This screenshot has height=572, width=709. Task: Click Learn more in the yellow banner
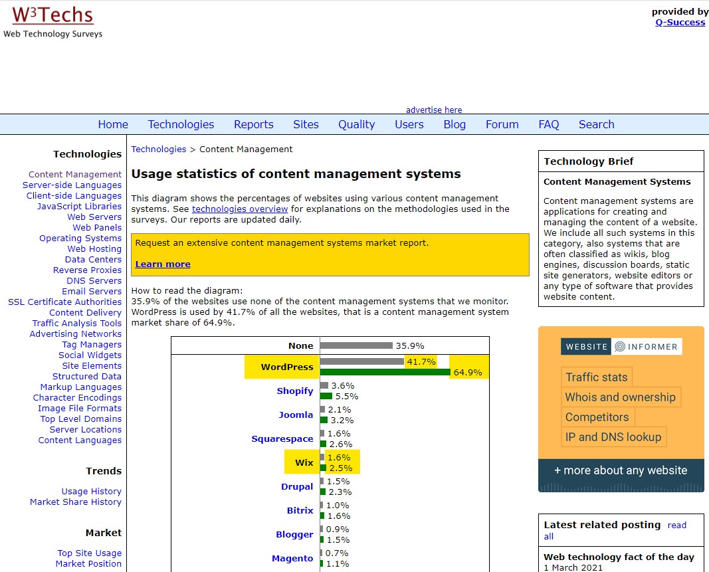tap(163, 264)
